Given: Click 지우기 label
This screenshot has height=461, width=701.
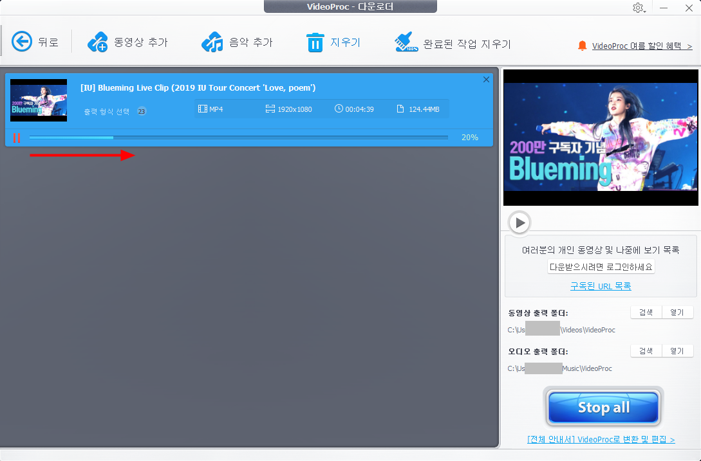Looking at the screenshot, I should pyautogui.click(x=345, y=42).
